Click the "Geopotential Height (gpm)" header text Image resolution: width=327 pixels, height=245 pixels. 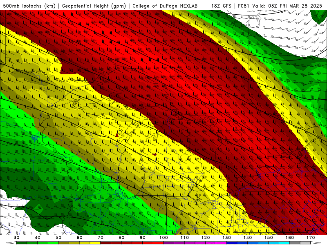click(x=94, y=6)
